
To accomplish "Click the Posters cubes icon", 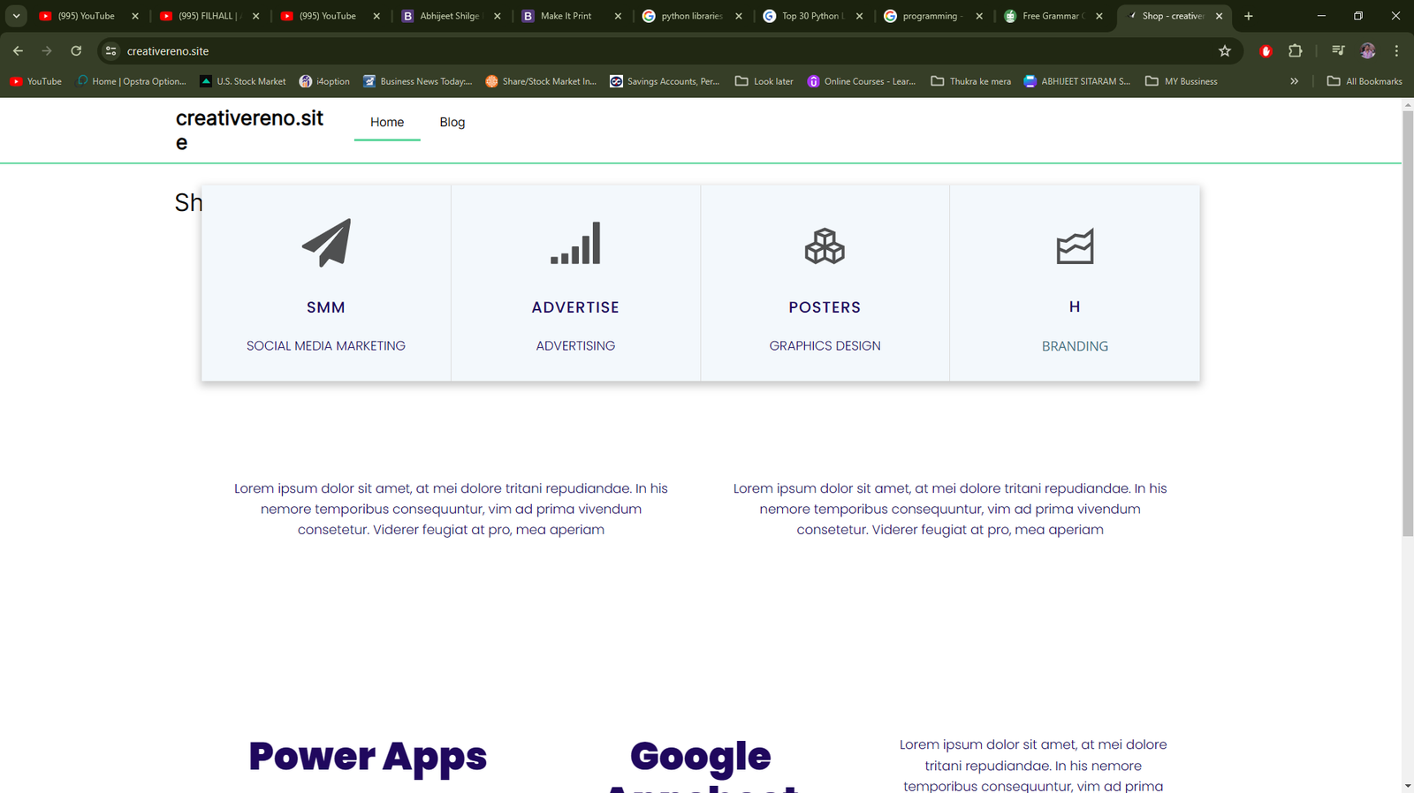I will click(x=825, y=246).
